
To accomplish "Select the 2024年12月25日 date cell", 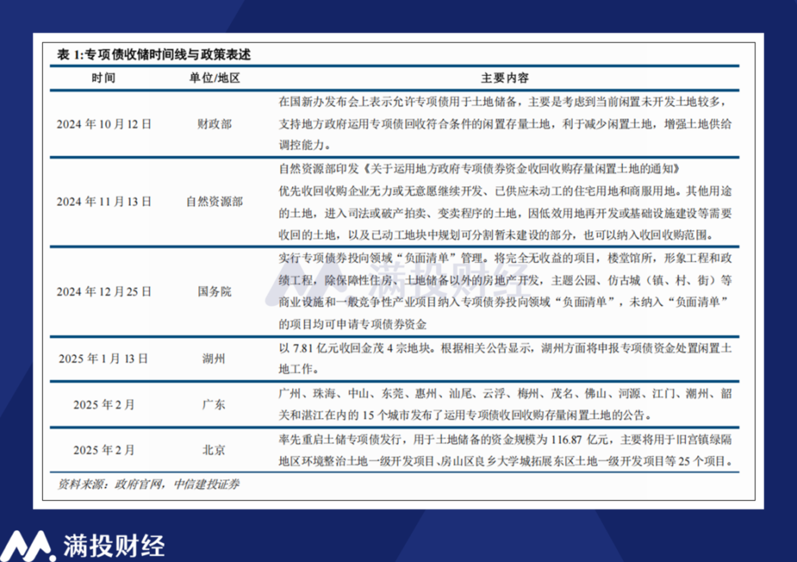I will tap(103, 292).
